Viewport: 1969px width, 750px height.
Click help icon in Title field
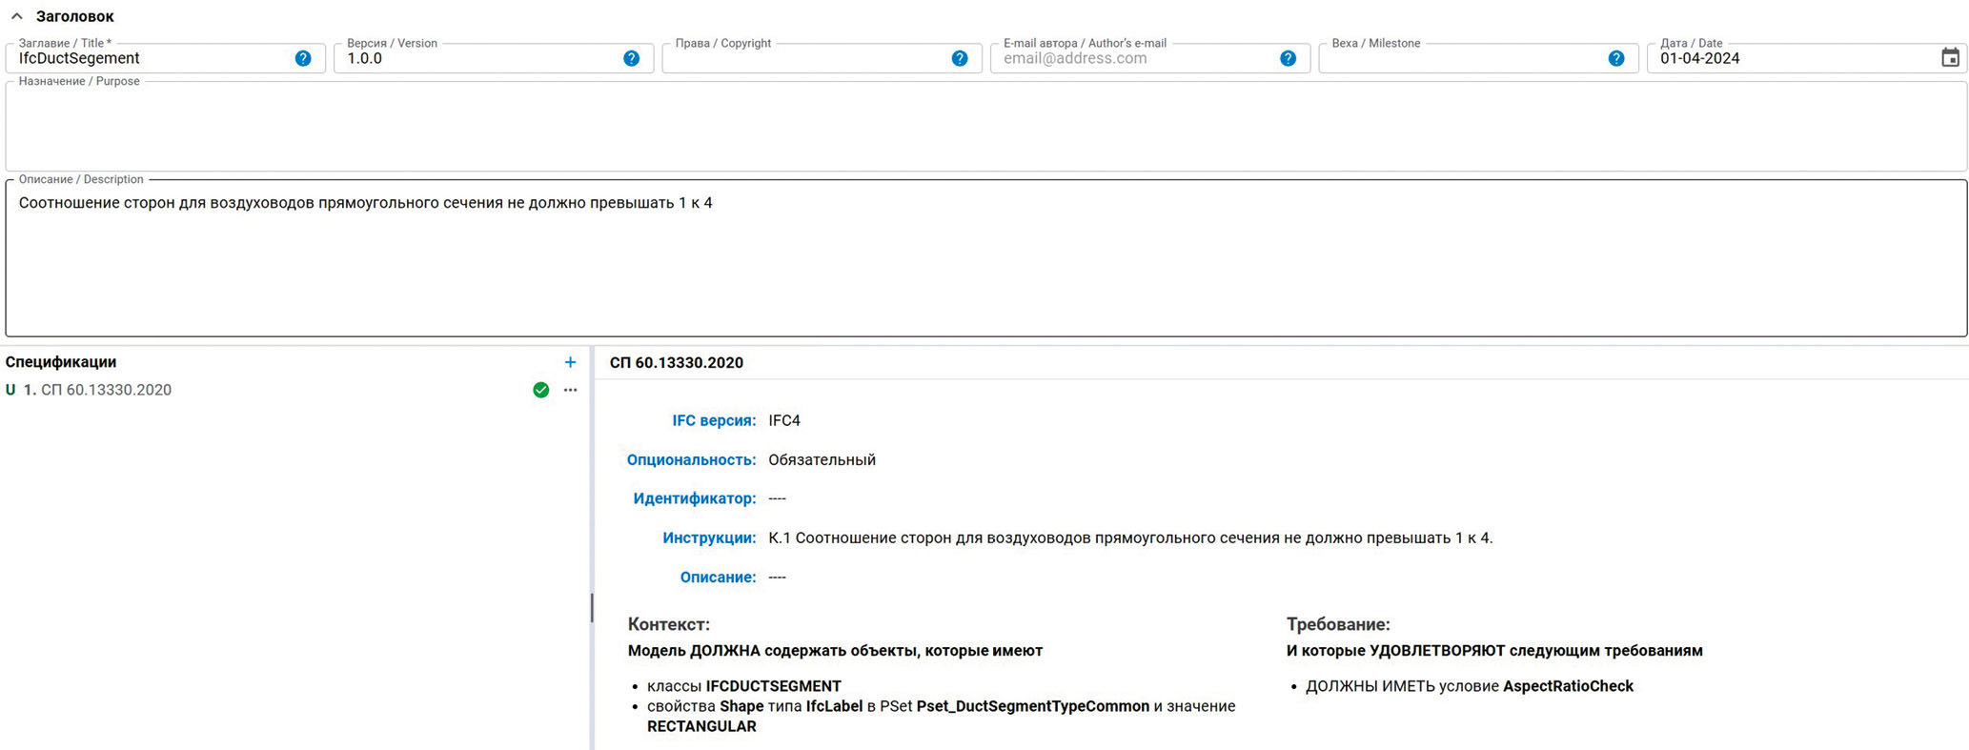(x=303, y=58)
